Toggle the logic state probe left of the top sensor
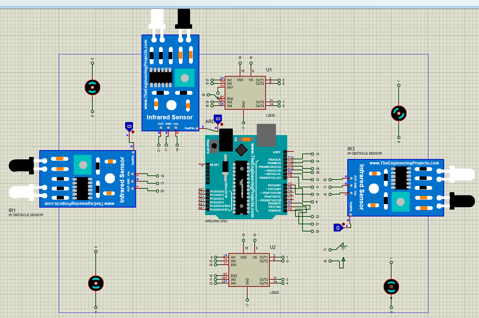The width and height of the screenshot is (479, 318). (x=129, y=127)
